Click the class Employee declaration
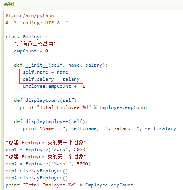Screen dimensions: 183x190 click(27, 37)
